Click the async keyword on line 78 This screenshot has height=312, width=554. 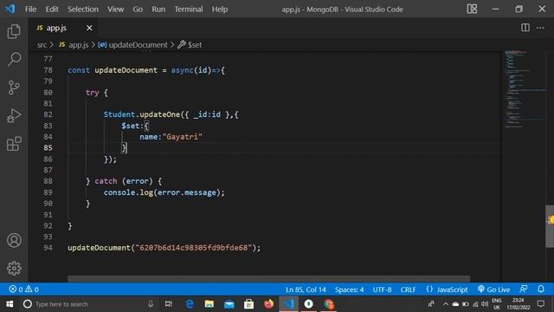tap(183, 70)
